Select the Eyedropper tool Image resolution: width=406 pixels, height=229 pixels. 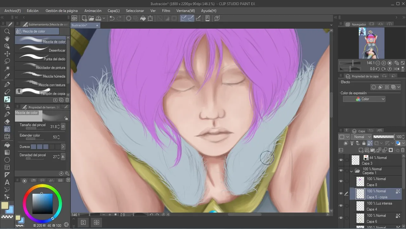pyautogui.click(x=7, y=76)
